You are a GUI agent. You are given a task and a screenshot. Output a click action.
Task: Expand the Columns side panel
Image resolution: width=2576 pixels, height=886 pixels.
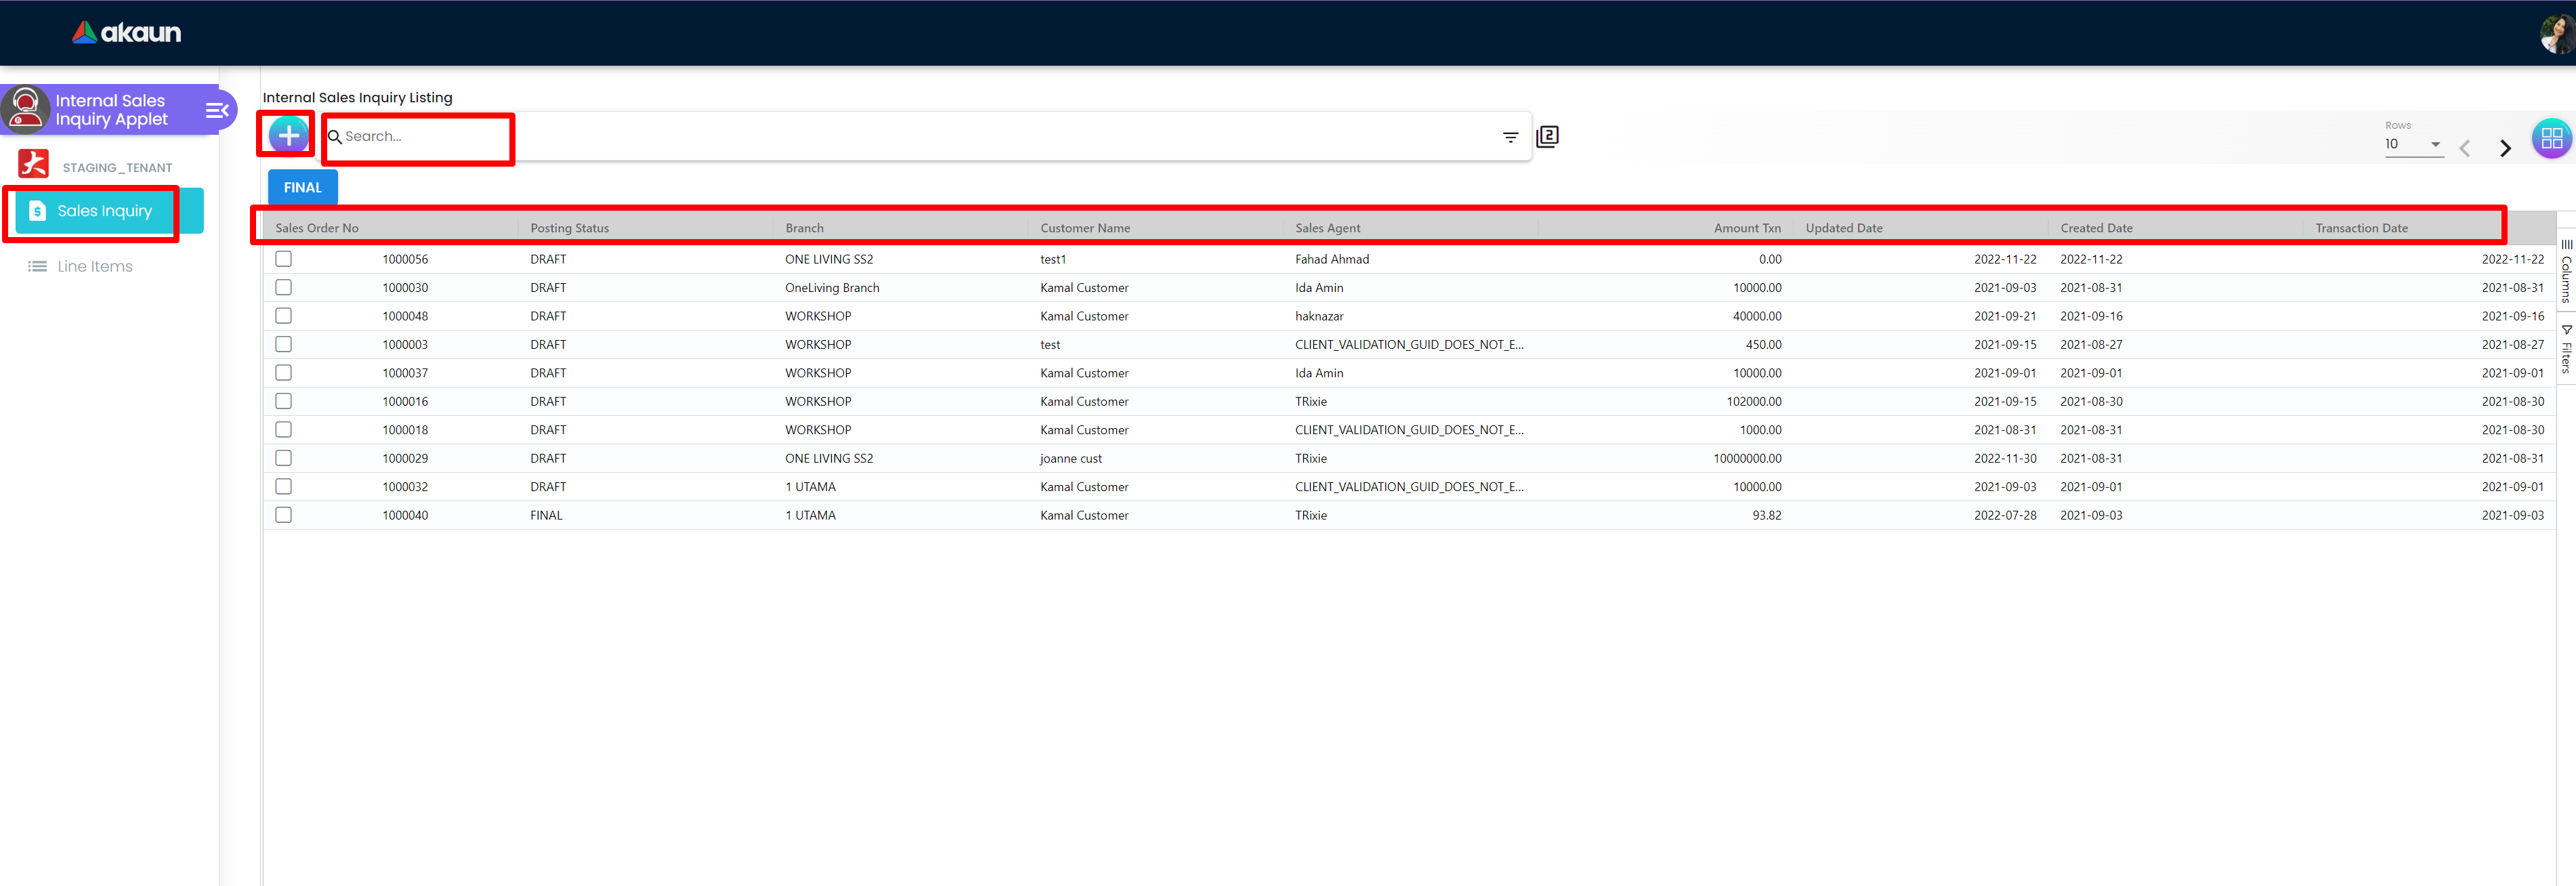tap(2566, 271)
